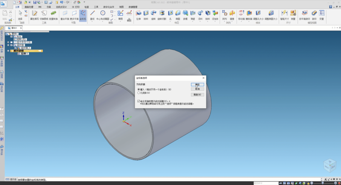Image resolution: width=341 pixels, height=185 pixels.
Task: Toggle the show-dialog-on-command-start checkbox
Action: tap(139, 101)
